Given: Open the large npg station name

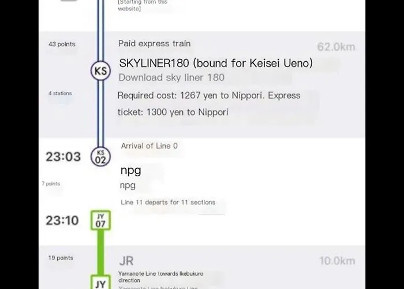Looking at the screenshot, I should (131, 171).
